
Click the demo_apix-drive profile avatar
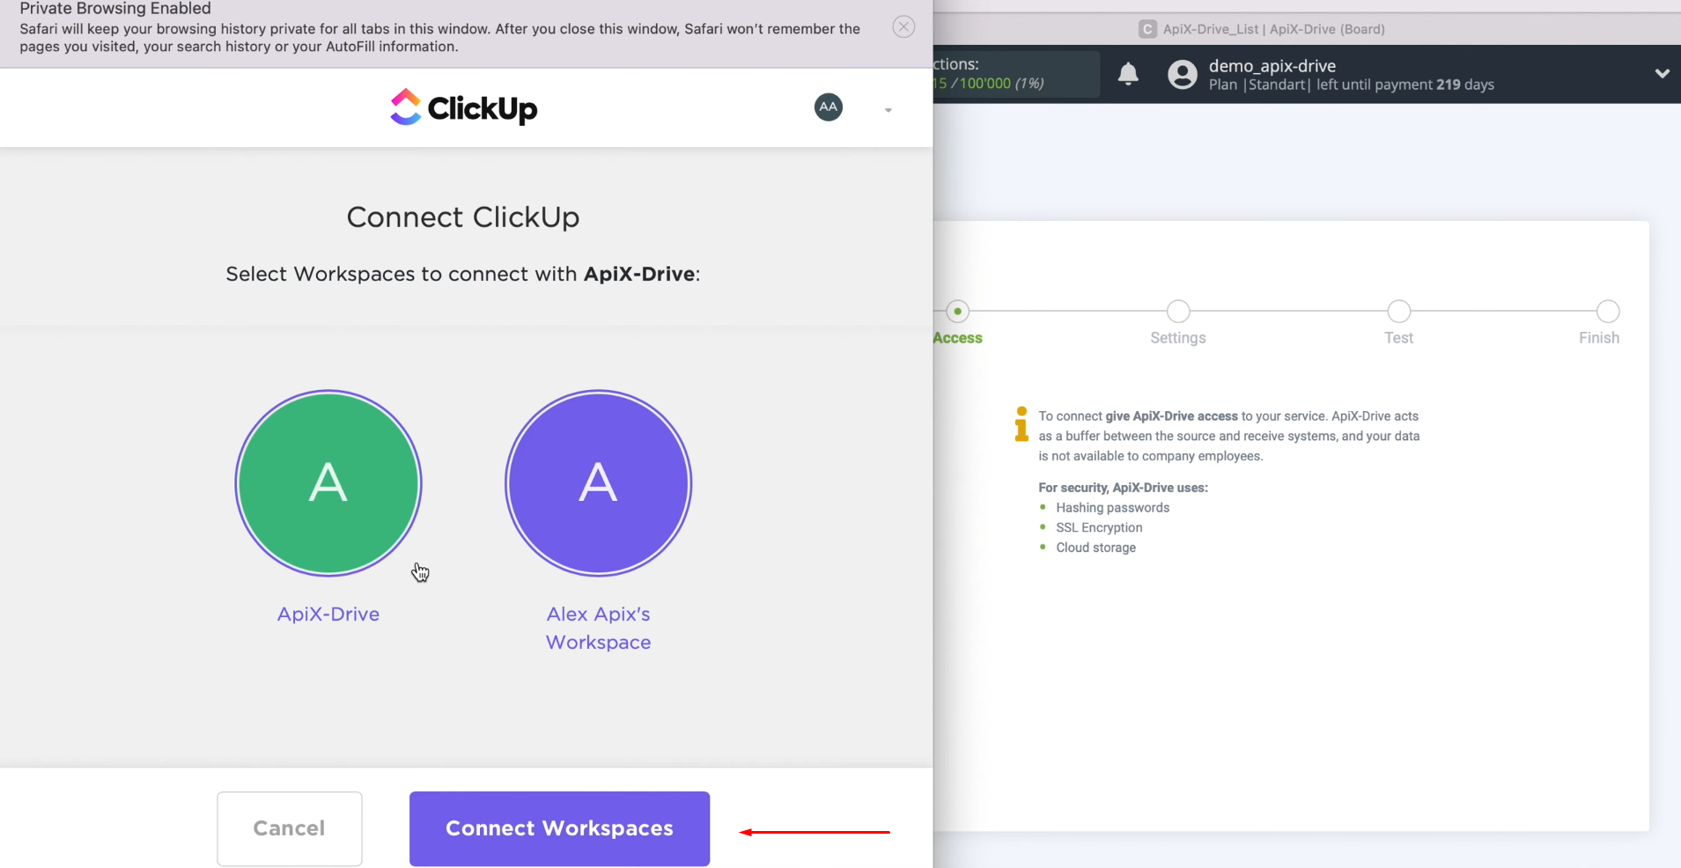tap(1181, 74)
